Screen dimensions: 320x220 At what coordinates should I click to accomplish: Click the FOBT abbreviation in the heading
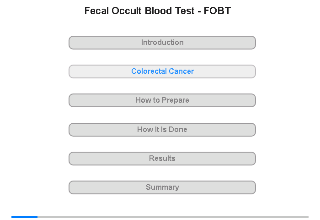click(x=217, y=11)
